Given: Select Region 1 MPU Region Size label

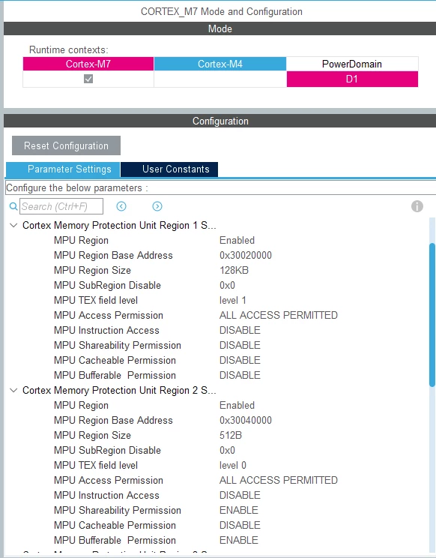Looking at the screenshot, I should 92,270.
